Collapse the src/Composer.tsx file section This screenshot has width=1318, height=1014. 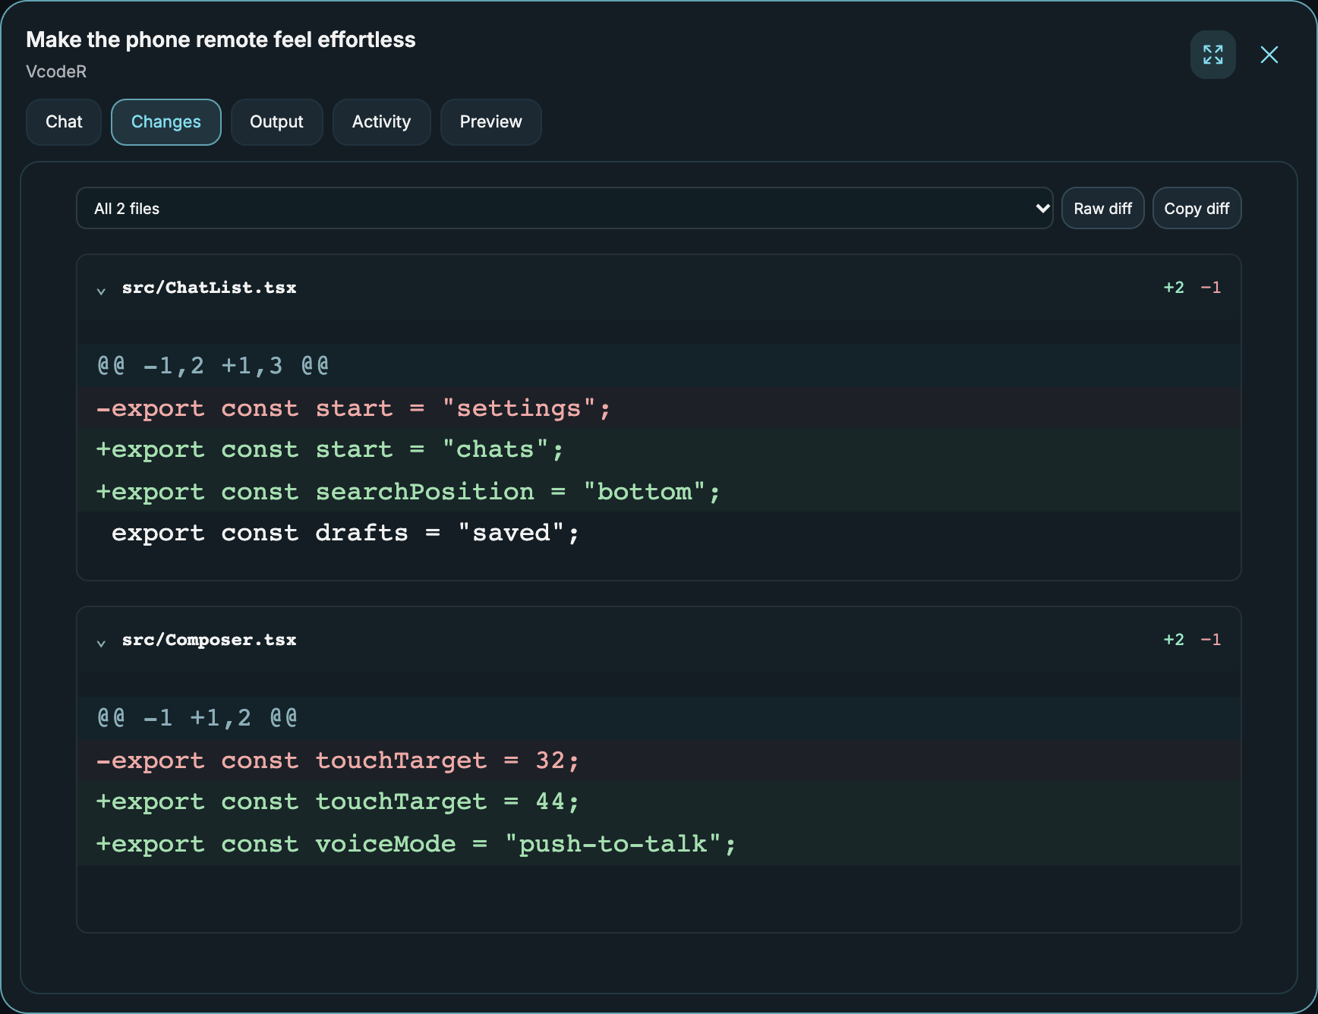[x=101, y=642]
